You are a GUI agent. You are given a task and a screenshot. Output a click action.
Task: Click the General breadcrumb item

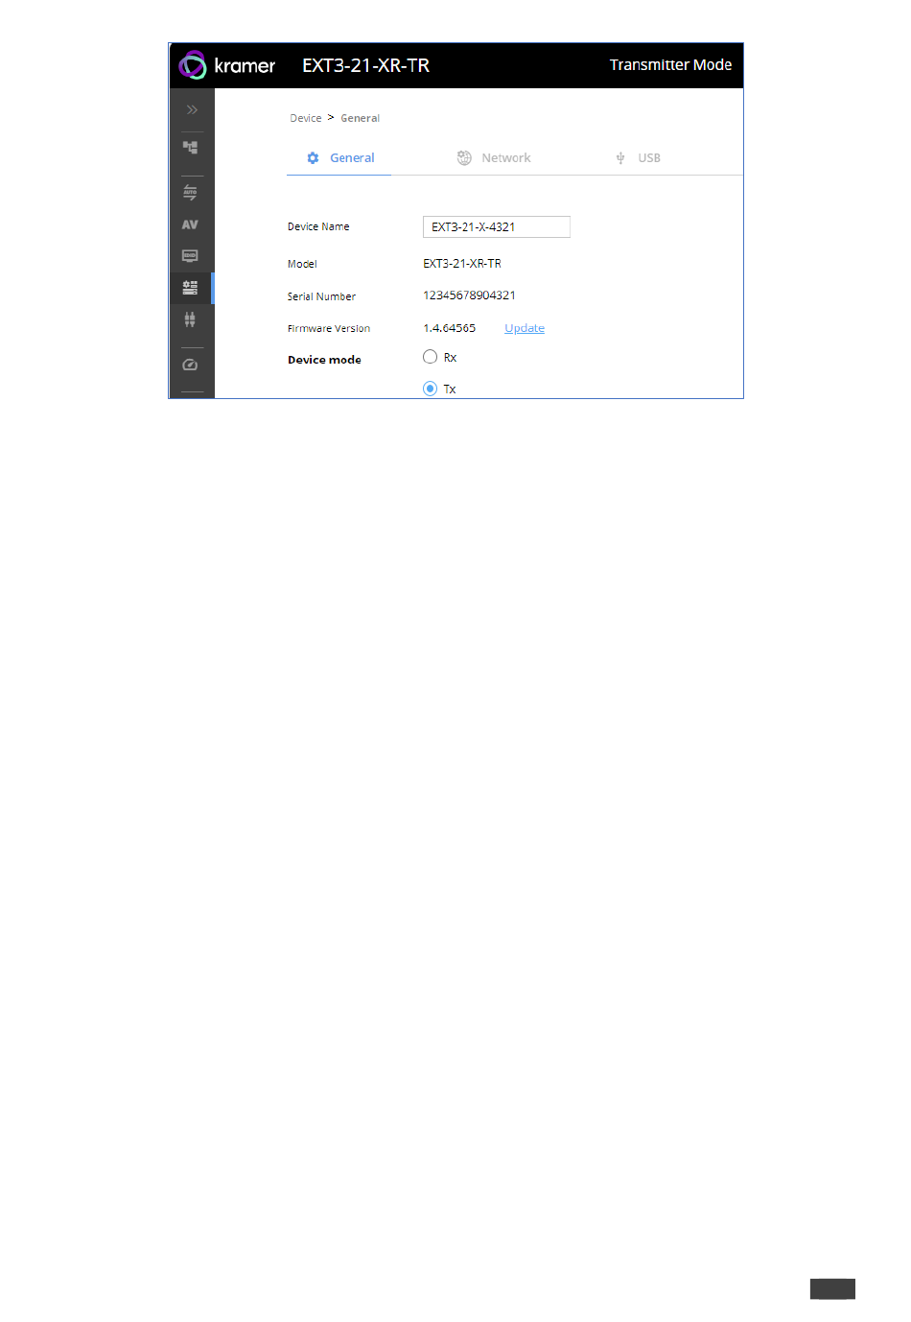click(361, 118)
